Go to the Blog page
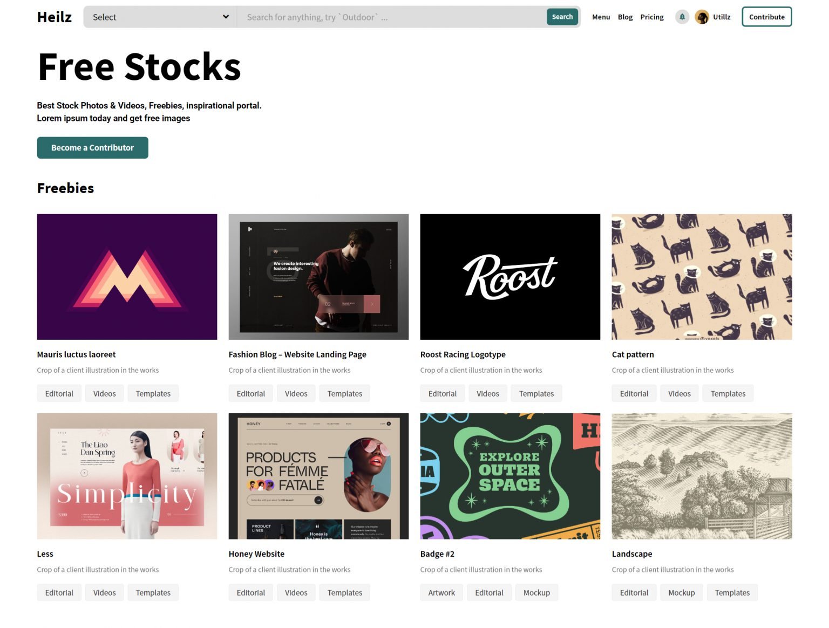This screenshot has width=829, height=628. tap(625, 17)
